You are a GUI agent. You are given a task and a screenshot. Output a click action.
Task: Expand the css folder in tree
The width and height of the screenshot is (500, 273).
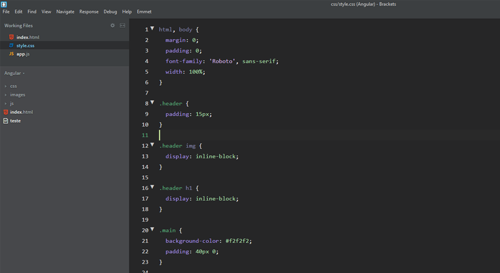(13, 86)
